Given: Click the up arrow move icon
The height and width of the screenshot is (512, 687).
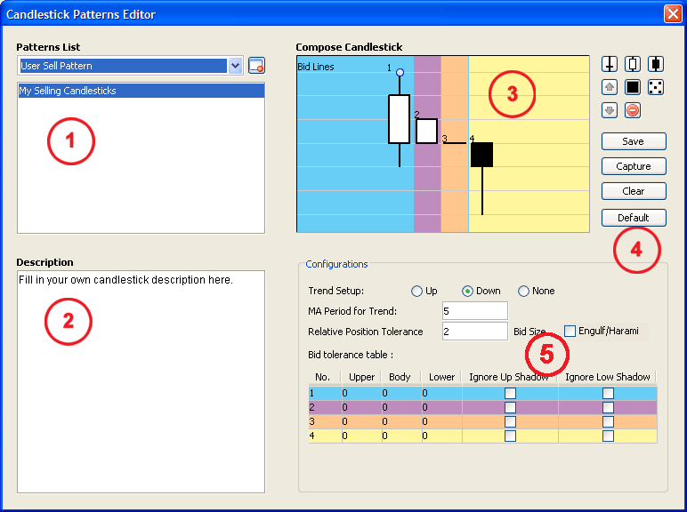Looking at the screenshot, I should pos(610,87).
